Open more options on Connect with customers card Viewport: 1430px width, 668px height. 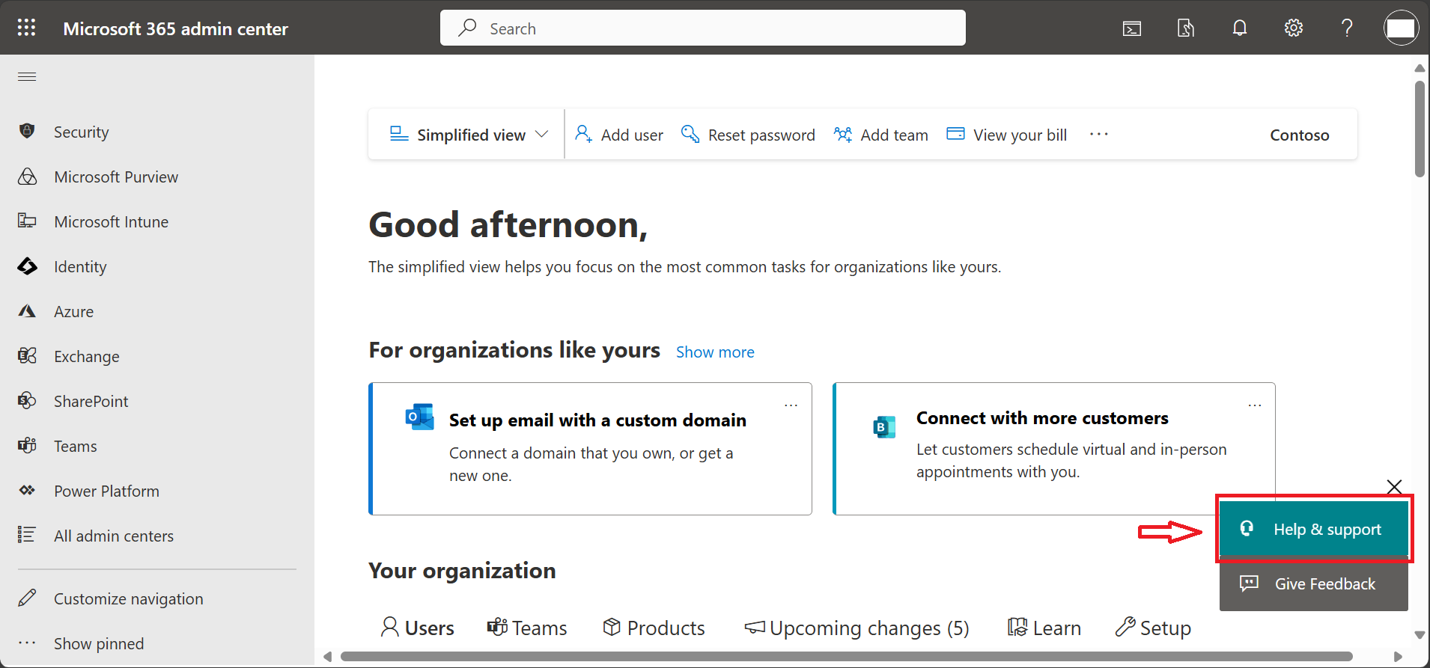(1255, 405)
